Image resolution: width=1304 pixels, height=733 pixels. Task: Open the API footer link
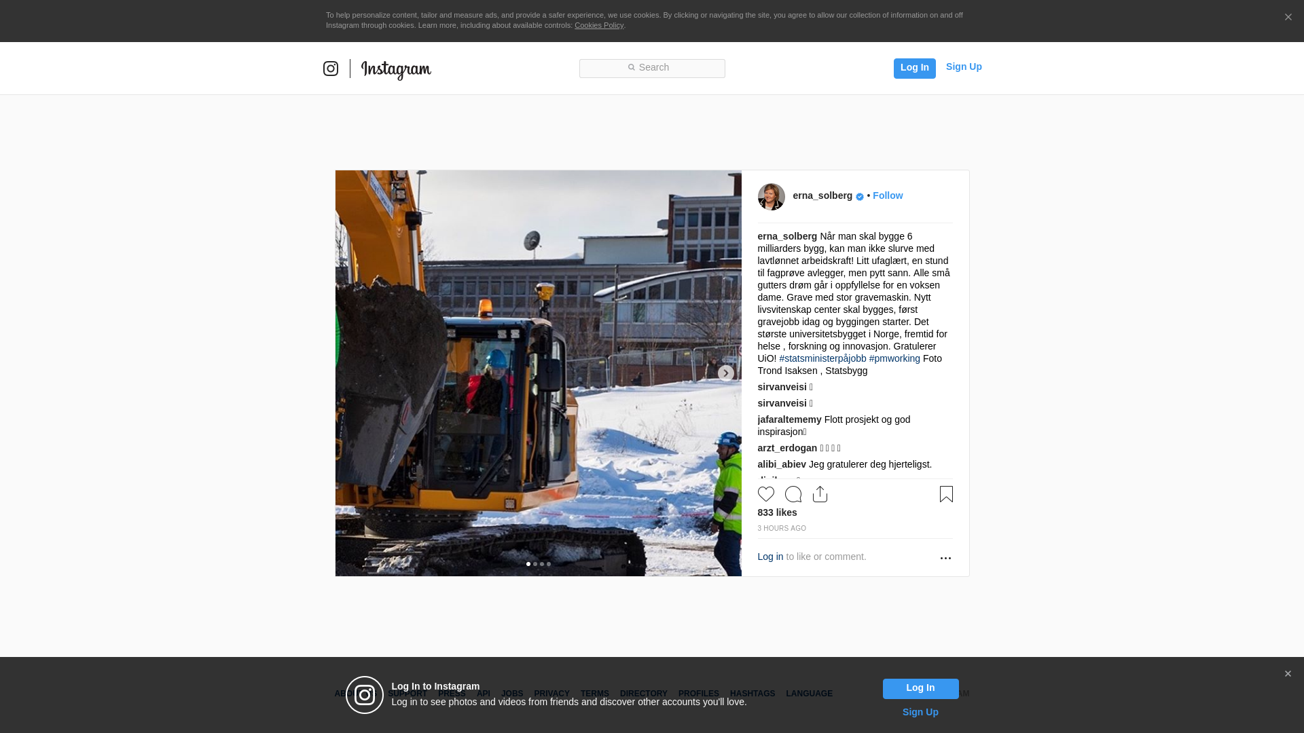click(484, 694)
